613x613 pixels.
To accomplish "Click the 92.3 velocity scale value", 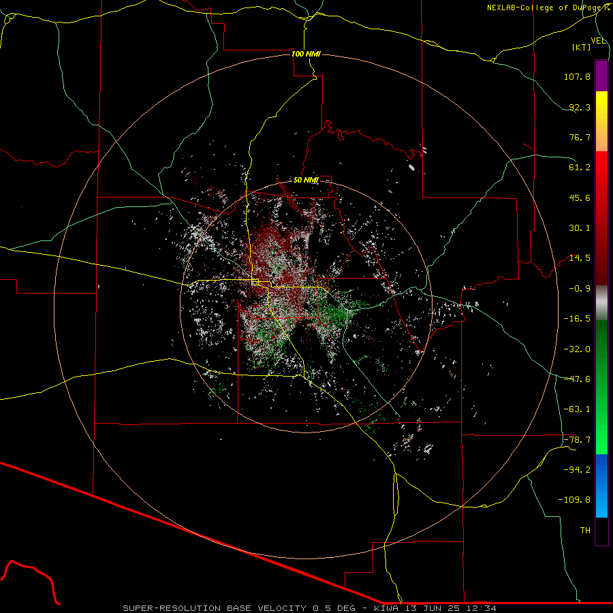I will pyautogui.click(x=580, y=107).
